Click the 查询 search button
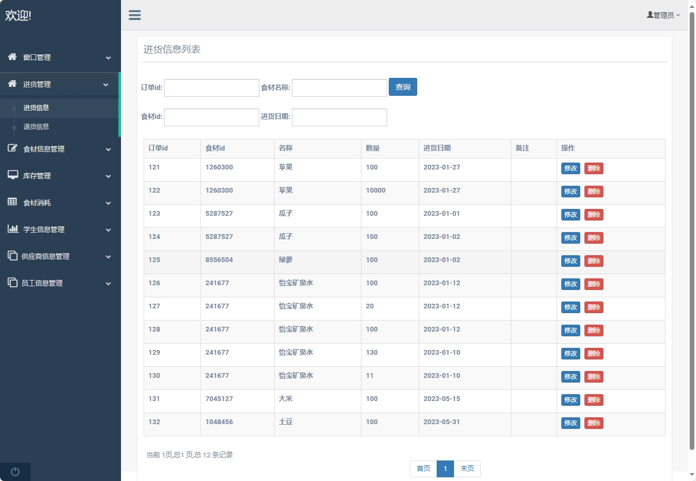Screen dimensions: 696x481 [x=402, y=87]
